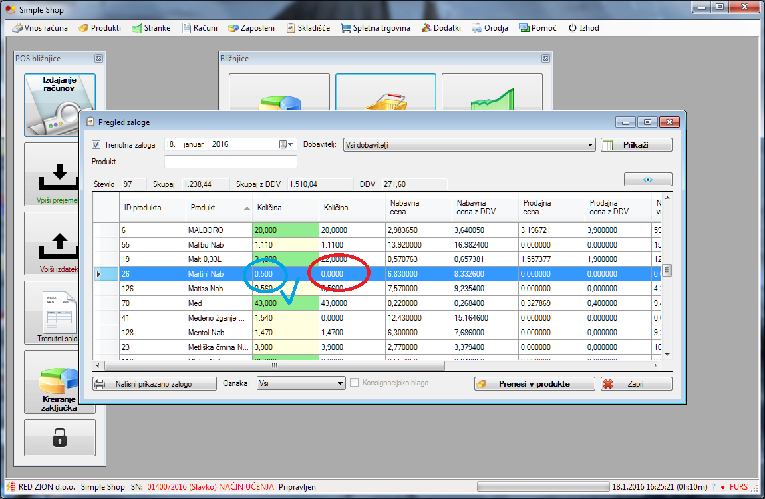The image size is (765, 499).
Task: Click the FURS status indicator
Action: tap(738, 487)
